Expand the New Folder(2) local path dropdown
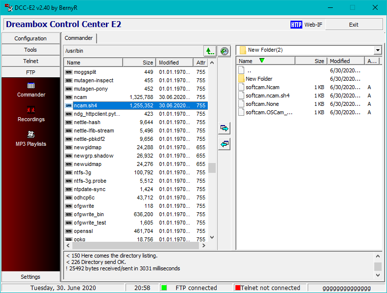 [x=378, y=50]
